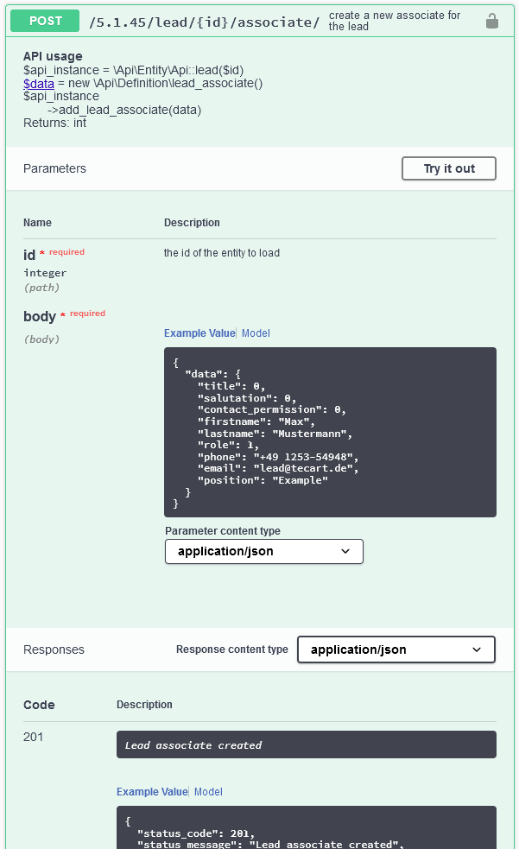Screen dimensions: 519x849
Task: Switch to the body Model tab
Action: tap(256, 333)
